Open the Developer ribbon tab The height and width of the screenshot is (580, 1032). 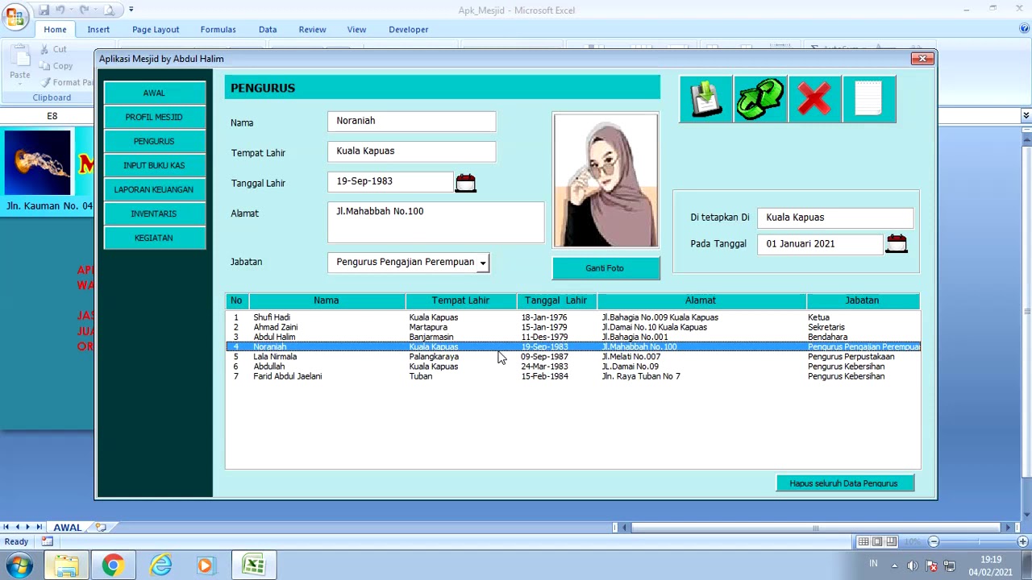[x=408, y=29]
